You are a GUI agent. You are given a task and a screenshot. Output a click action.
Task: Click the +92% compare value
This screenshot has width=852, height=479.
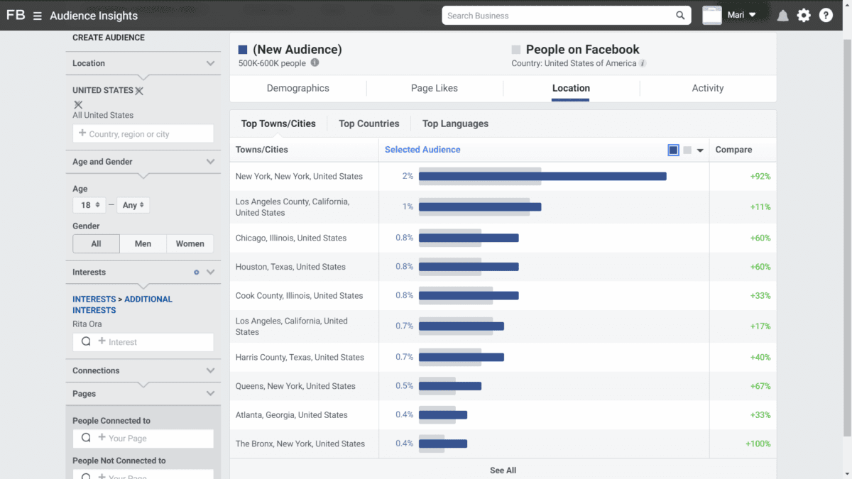760,176
